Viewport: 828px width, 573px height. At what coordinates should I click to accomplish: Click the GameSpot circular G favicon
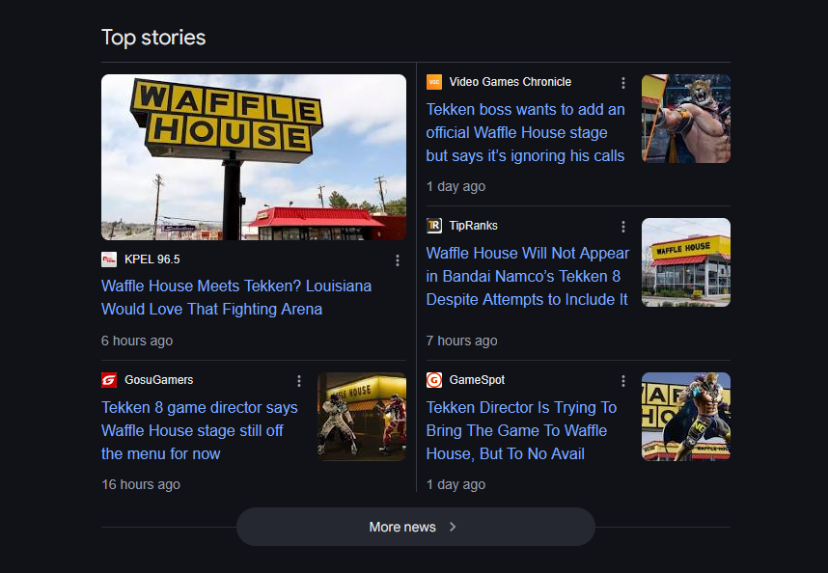[434, 380]
